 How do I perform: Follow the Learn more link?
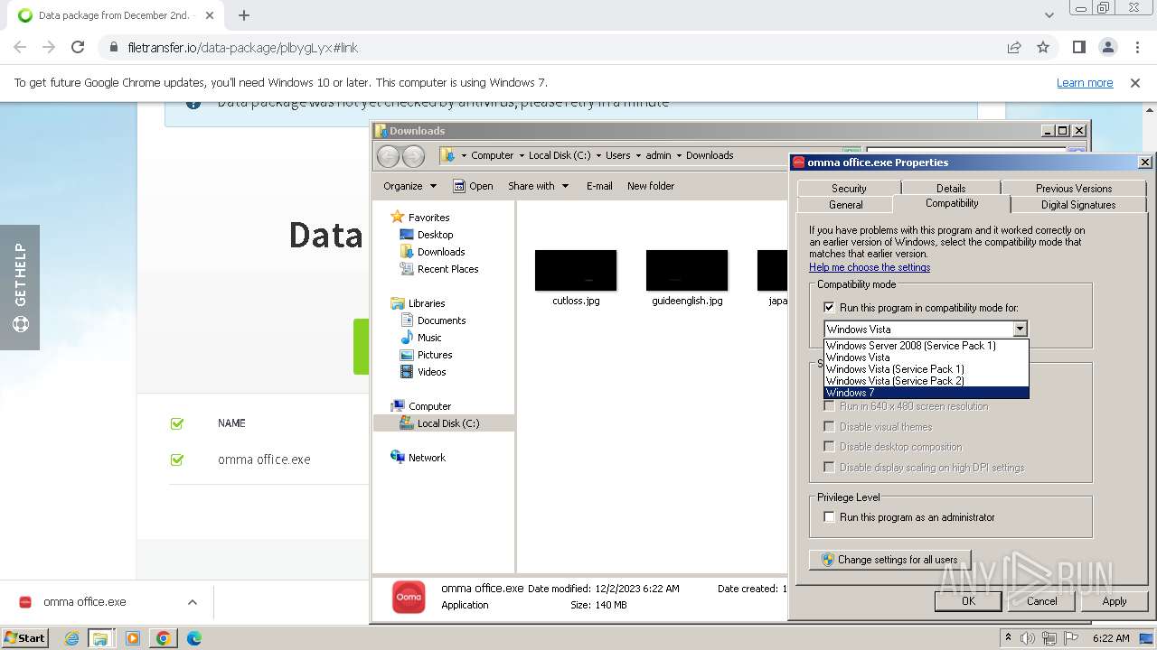[1085, 82]
